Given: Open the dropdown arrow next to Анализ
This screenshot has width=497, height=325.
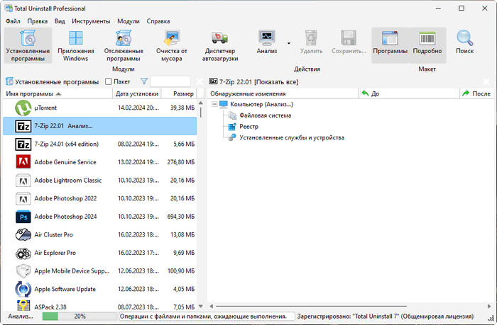Looking at the screenshot, I should pyautogui.click(x=289, y=43).
